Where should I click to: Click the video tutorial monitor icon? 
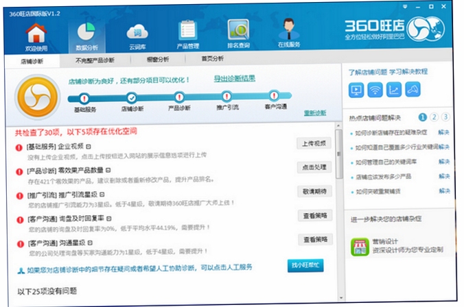click(356, 90)
